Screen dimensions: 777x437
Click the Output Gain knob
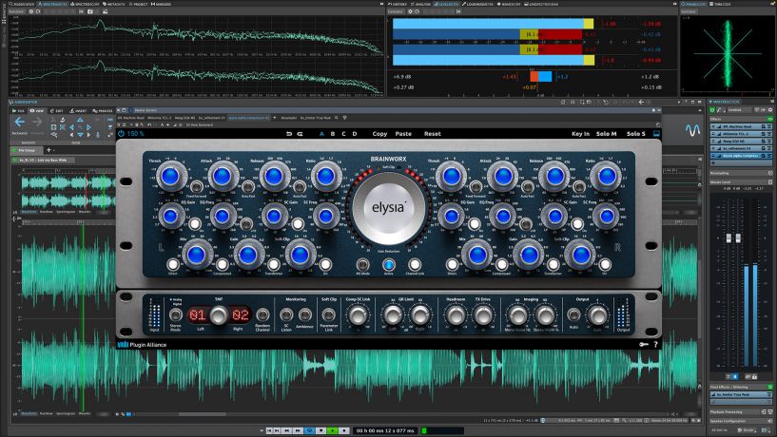597,314
